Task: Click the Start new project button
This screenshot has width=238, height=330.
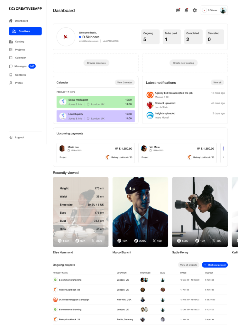Action: (215, 265)
